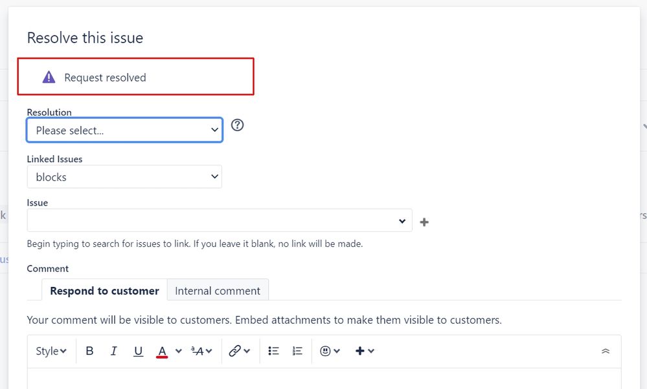Open the Linked Issues 'blocks' dropdown
This screenshot has height=389, width=647.
(124, 176)
